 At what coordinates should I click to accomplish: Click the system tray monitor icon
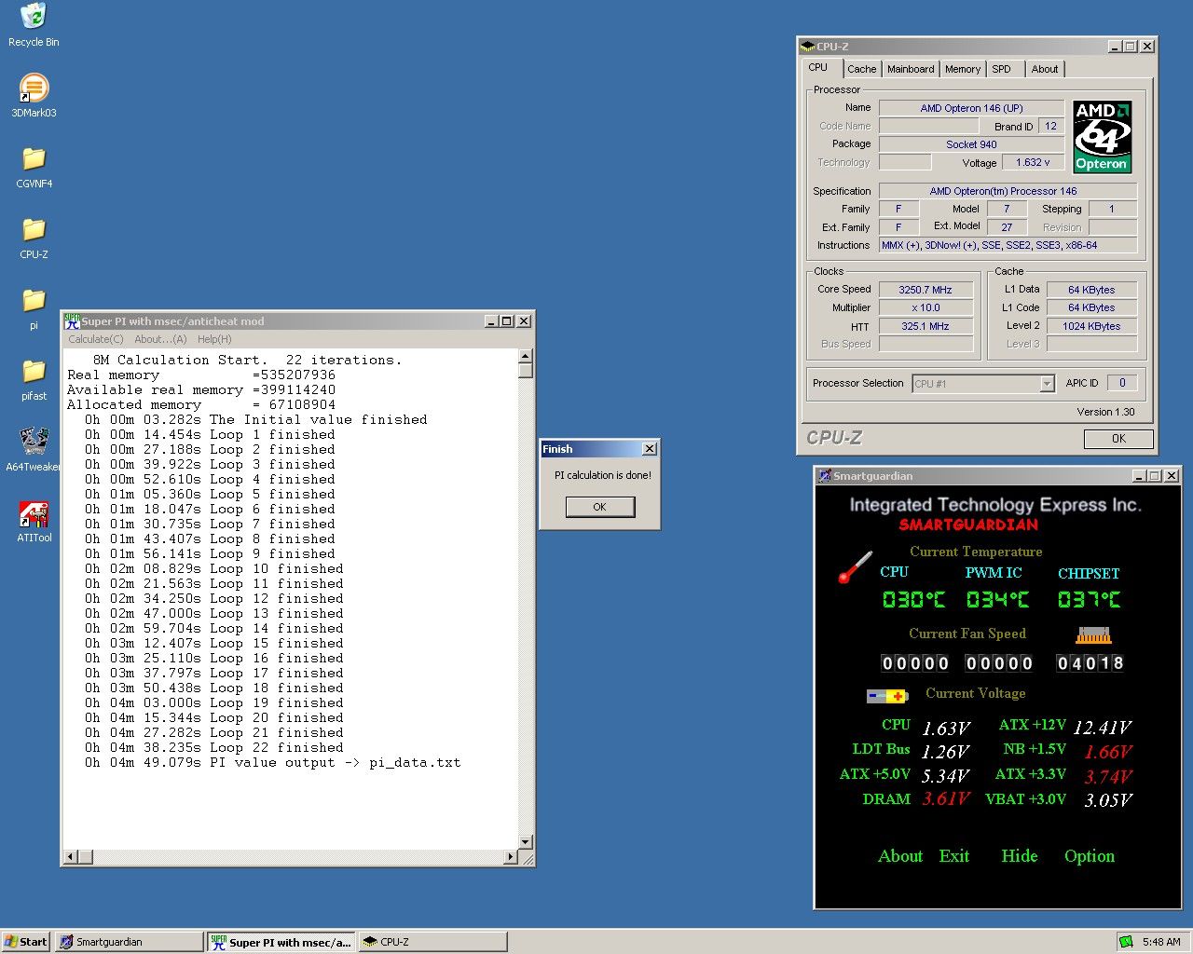point(1126,942)
